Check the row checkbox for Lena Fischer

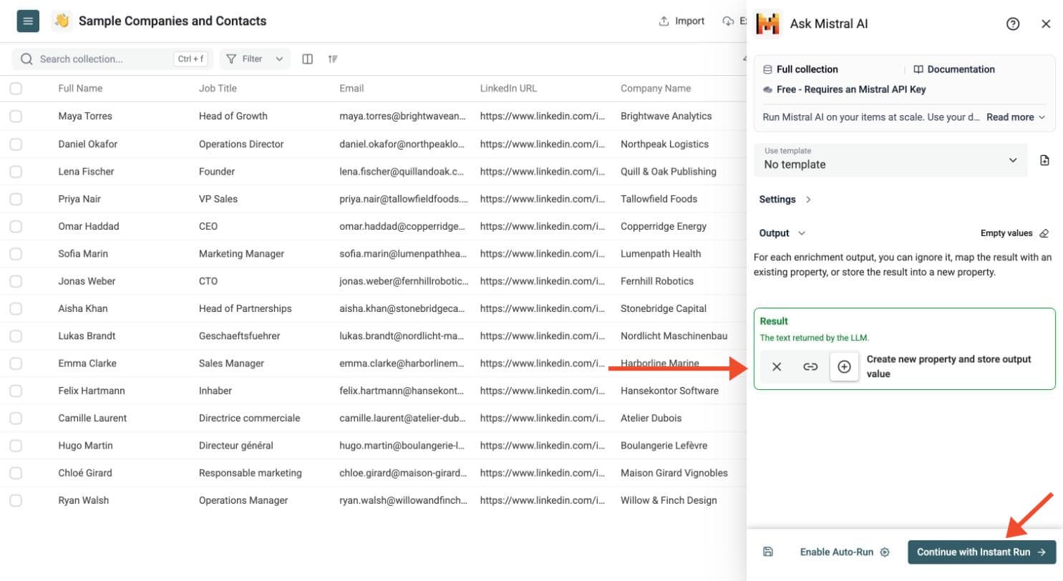pos(16,171)
